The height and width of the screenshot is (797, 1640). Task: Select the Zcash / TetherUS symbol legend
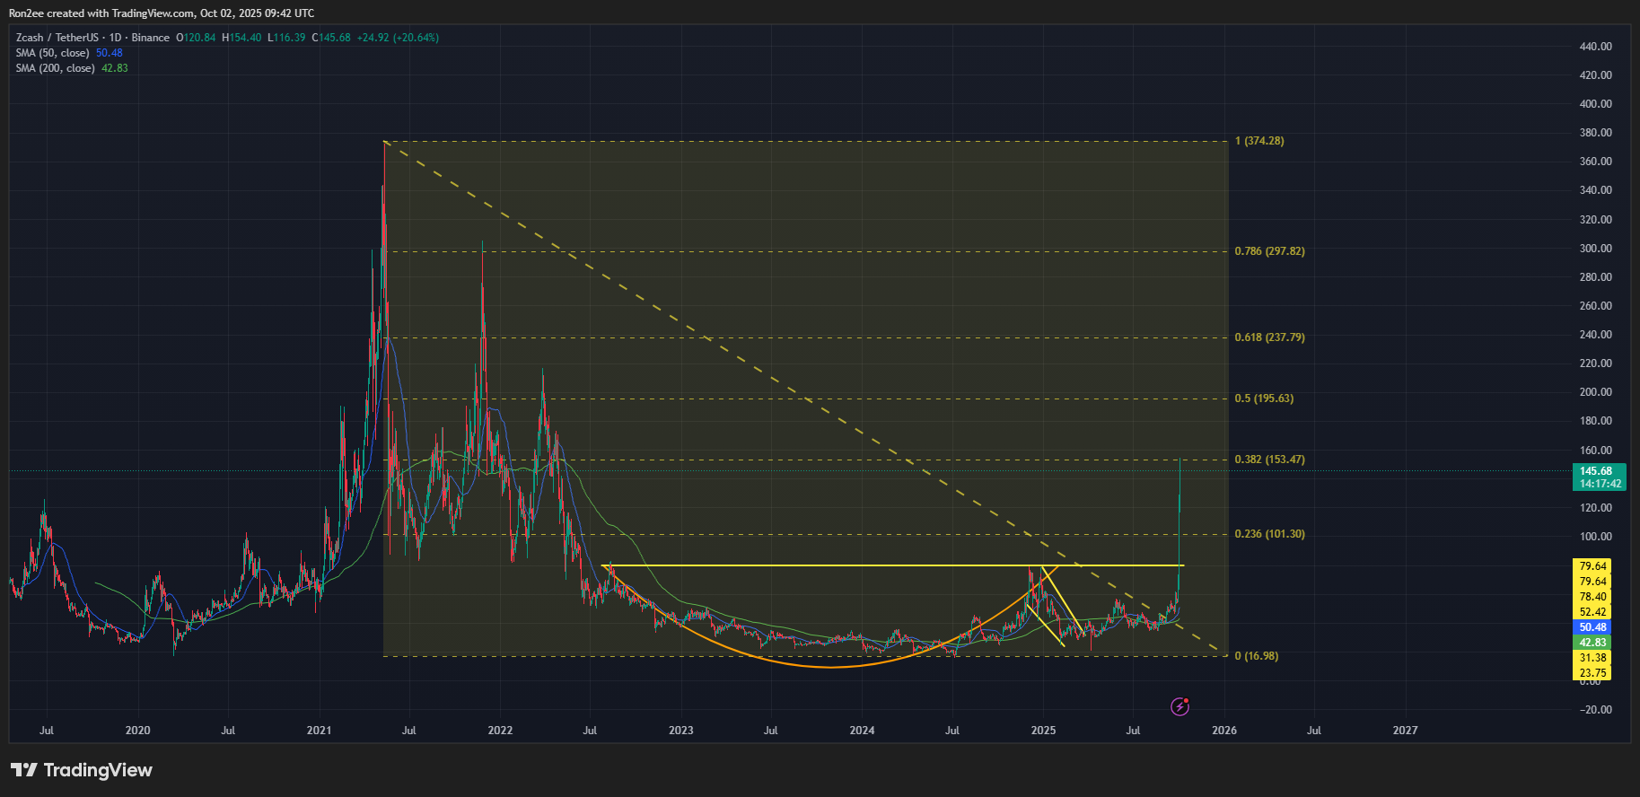click(x=57, y=38)
